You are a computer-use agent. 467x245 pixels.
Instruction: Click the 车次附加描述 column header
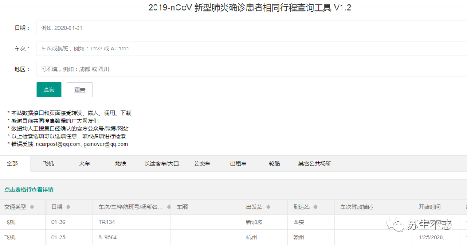374,207
